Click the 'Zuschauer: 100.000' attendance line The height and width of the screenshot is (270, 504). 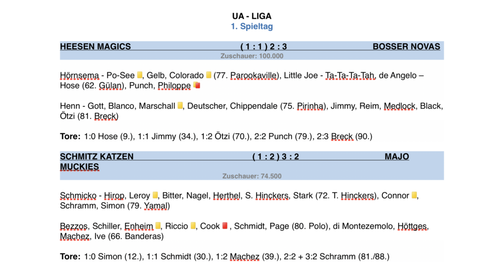coord(252,56)
